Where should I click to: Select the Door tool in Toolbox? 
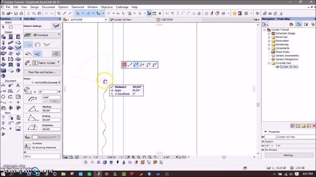11,37
